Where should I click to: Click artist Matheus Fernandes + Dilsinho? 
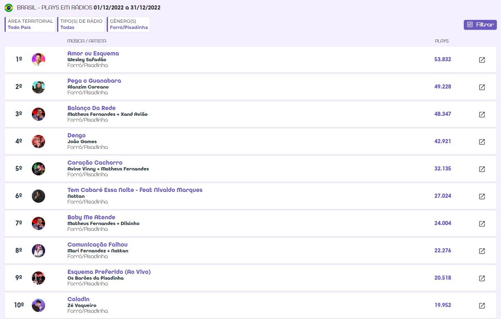tap(103, 223)
